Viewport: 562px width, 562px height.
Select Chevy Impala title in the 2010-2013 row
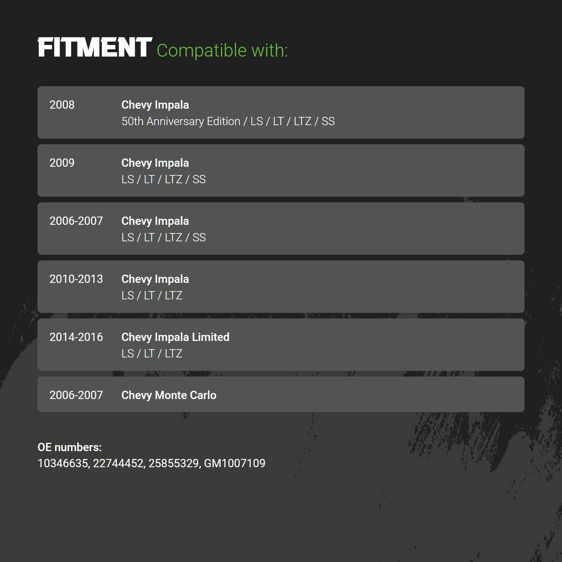pyautogui.click(x=155, y=279)
